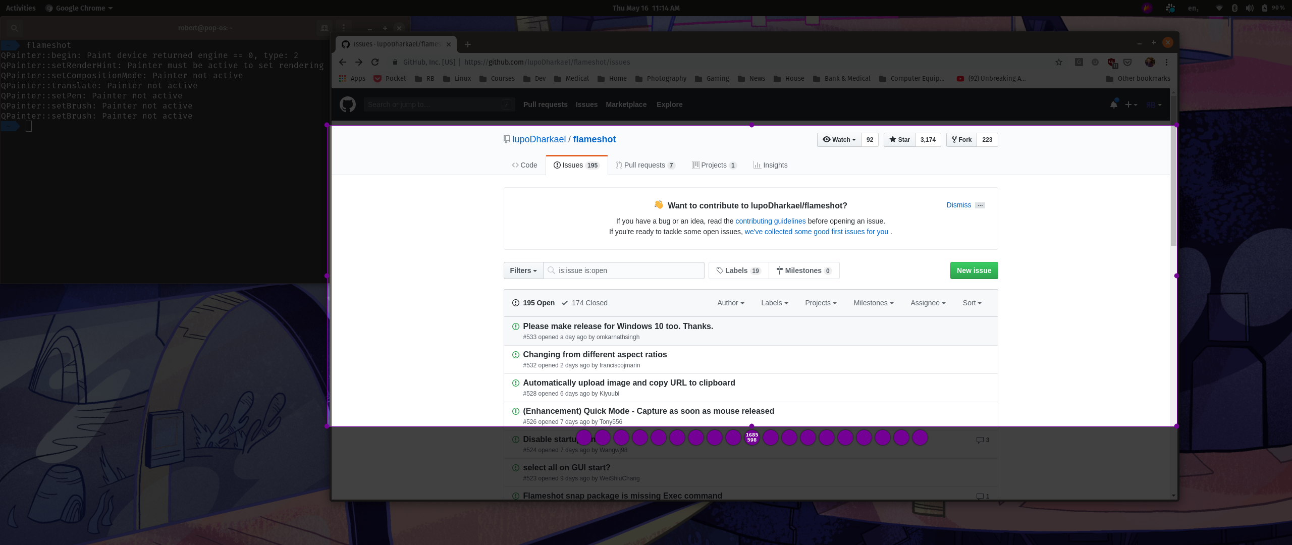The image size is (1292, 545).
Task: Open the Gaming bookmarks folder
Action: (712, 78)
